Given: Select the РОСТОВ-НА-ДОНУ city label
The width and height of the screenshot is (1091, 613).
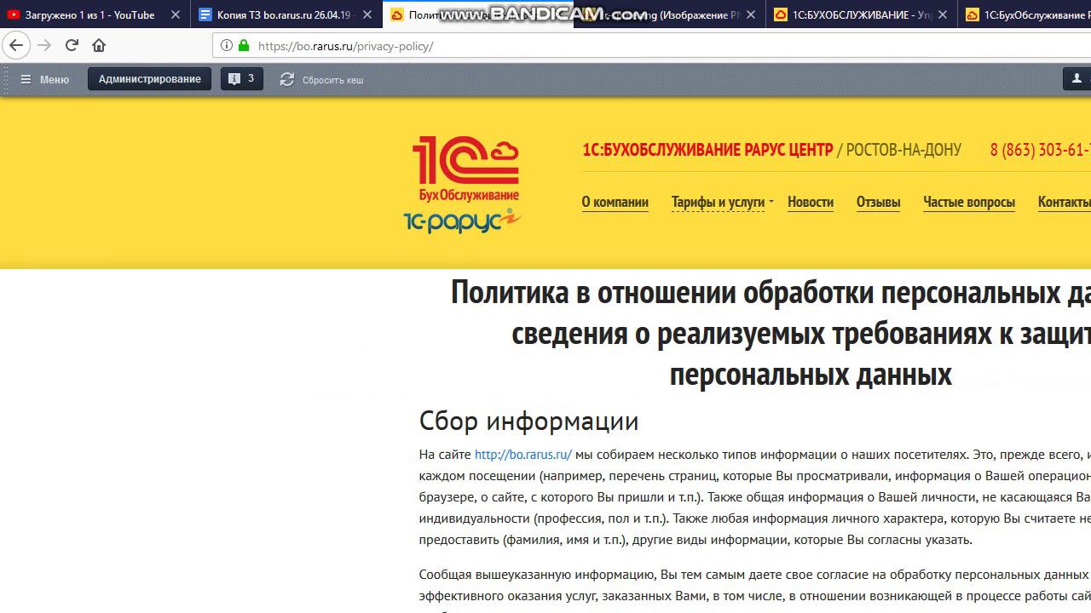Looking at the screenshot, I should coord(903,150).
